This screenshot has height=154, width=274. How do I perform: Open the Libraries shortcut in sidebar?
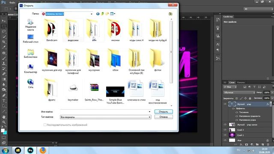(x=30, y=53)
